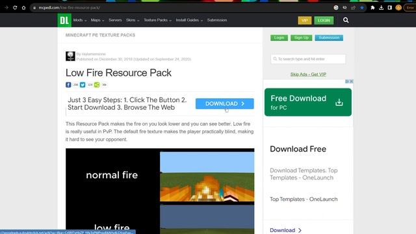Click Free Download for PC ad
Image resolution: width=416 pixels, height=234 pixels.
pyautogui.click(x=307, y=102)
